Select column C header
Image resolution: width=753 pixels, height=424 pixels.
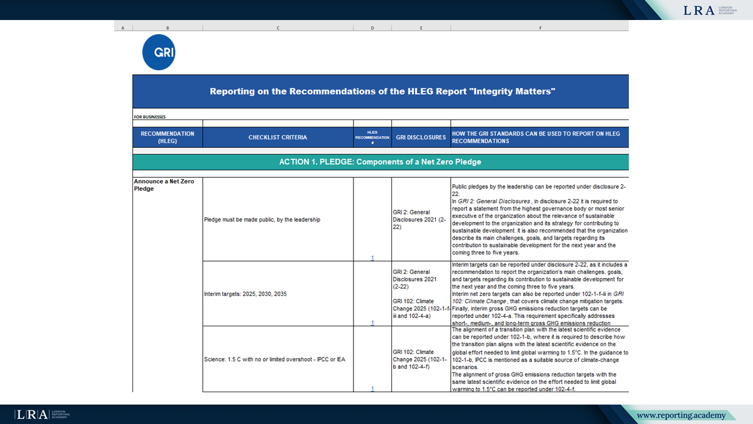tap(278, 28)
